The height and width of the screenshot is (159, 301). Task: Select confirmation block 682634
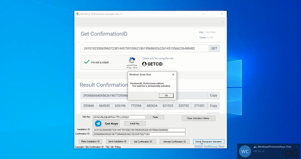(152, 106)
